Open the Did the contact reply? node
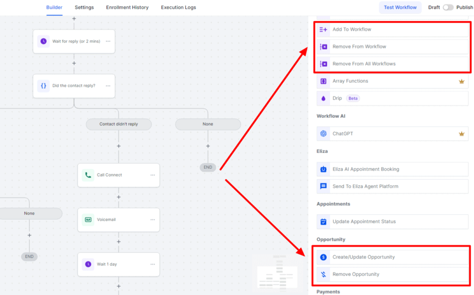This screenshot has height=295, width=474. click(x=74, y=86)
